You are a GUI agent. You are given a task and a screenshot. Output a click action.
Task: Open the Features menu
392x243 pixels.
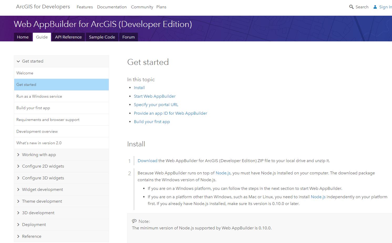85,7
